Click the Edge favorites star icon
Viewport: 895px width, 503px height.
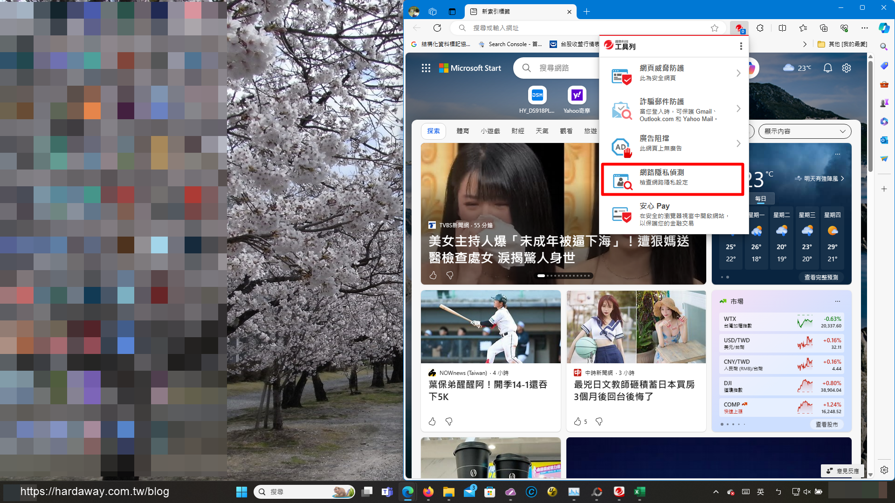click(x=715, y=27)
